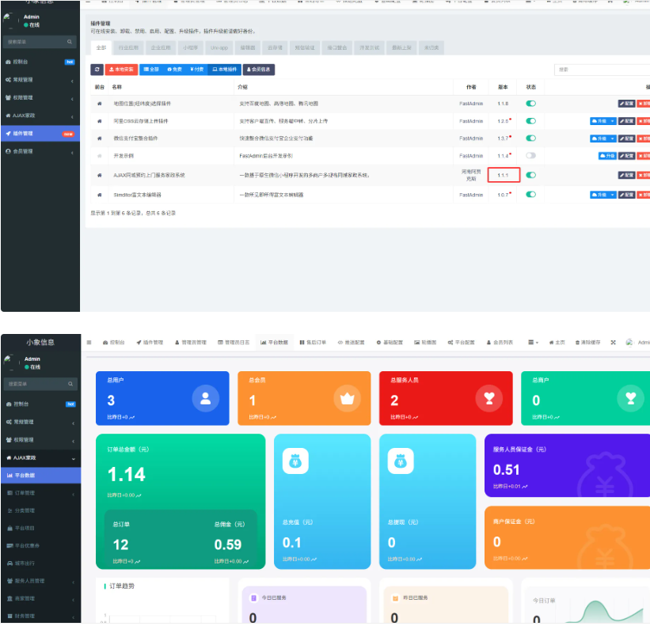
Task: Click the fullscreen expand icon in the top navbar
Action: [612, 342]
